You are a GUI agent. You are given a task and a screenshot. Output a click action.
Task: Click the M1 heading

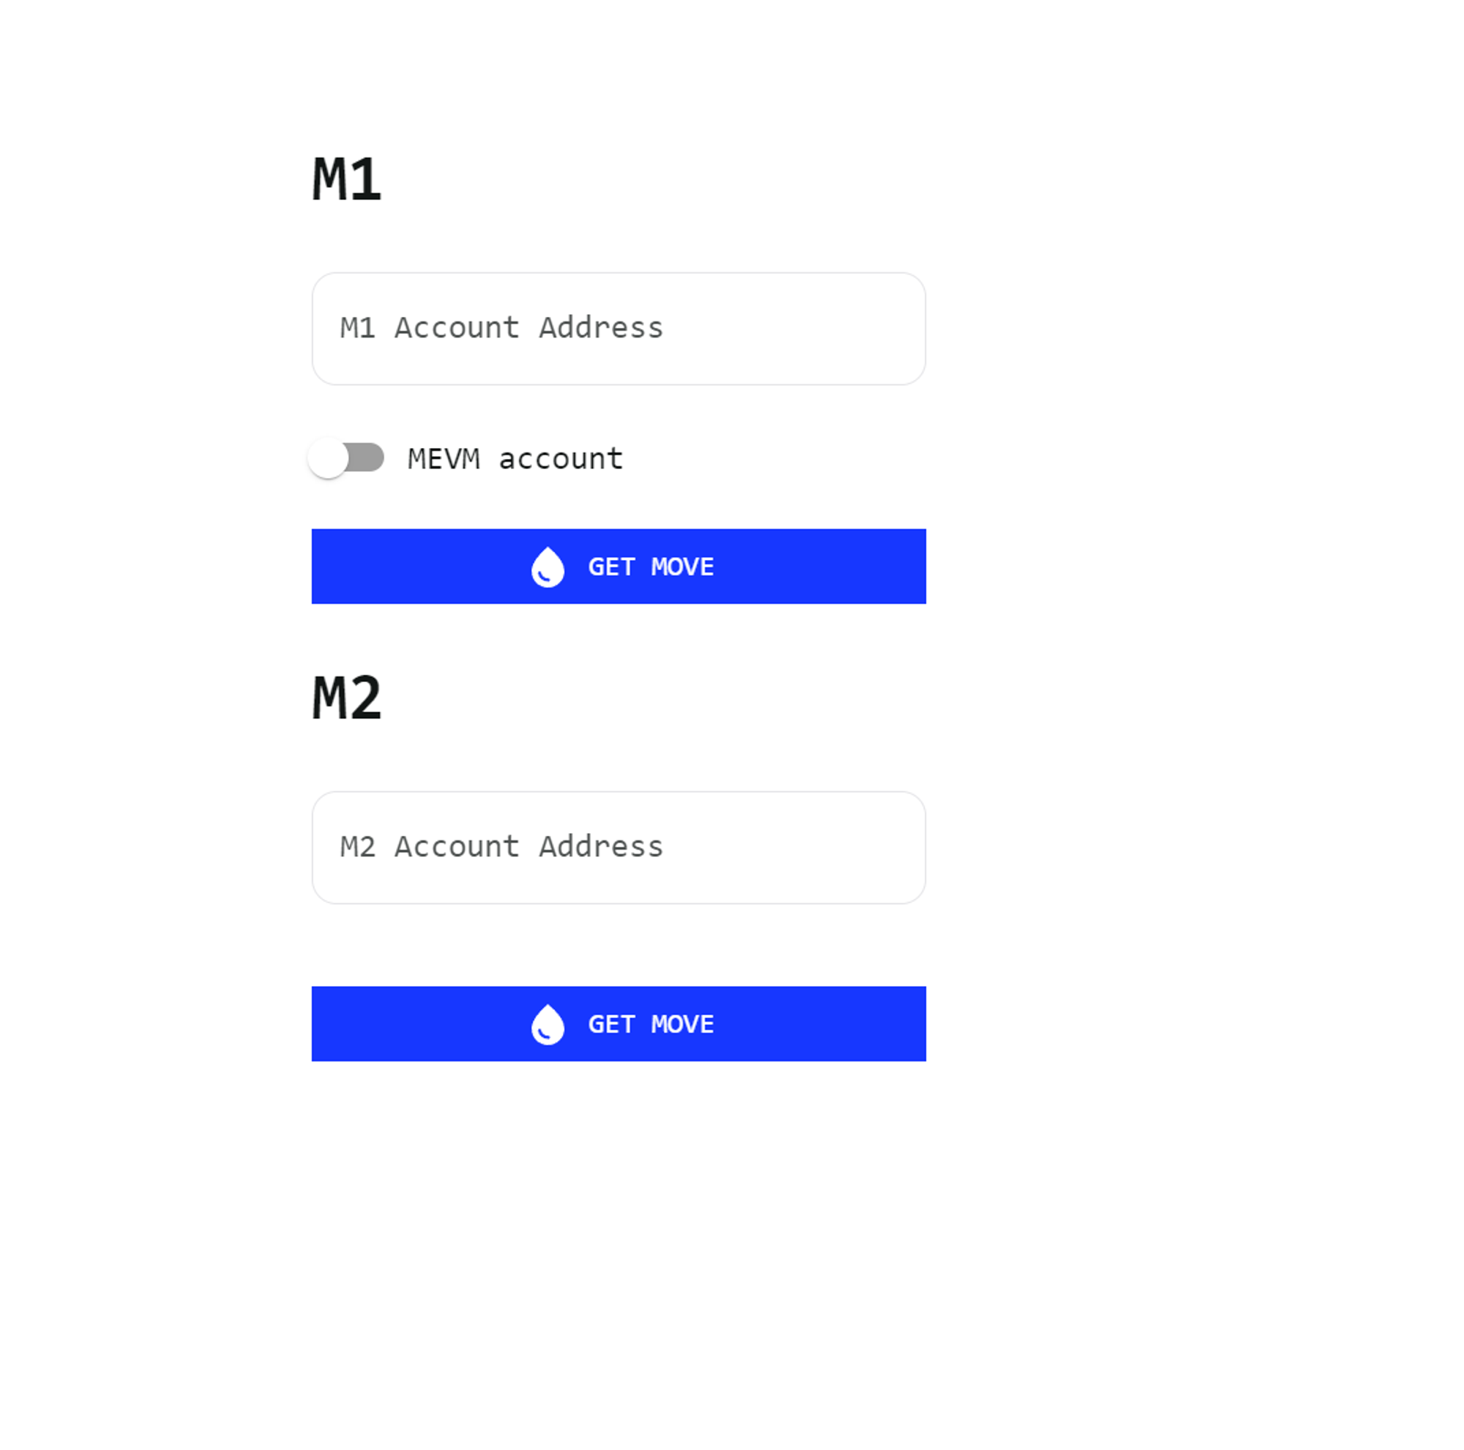tap(346, 179)
